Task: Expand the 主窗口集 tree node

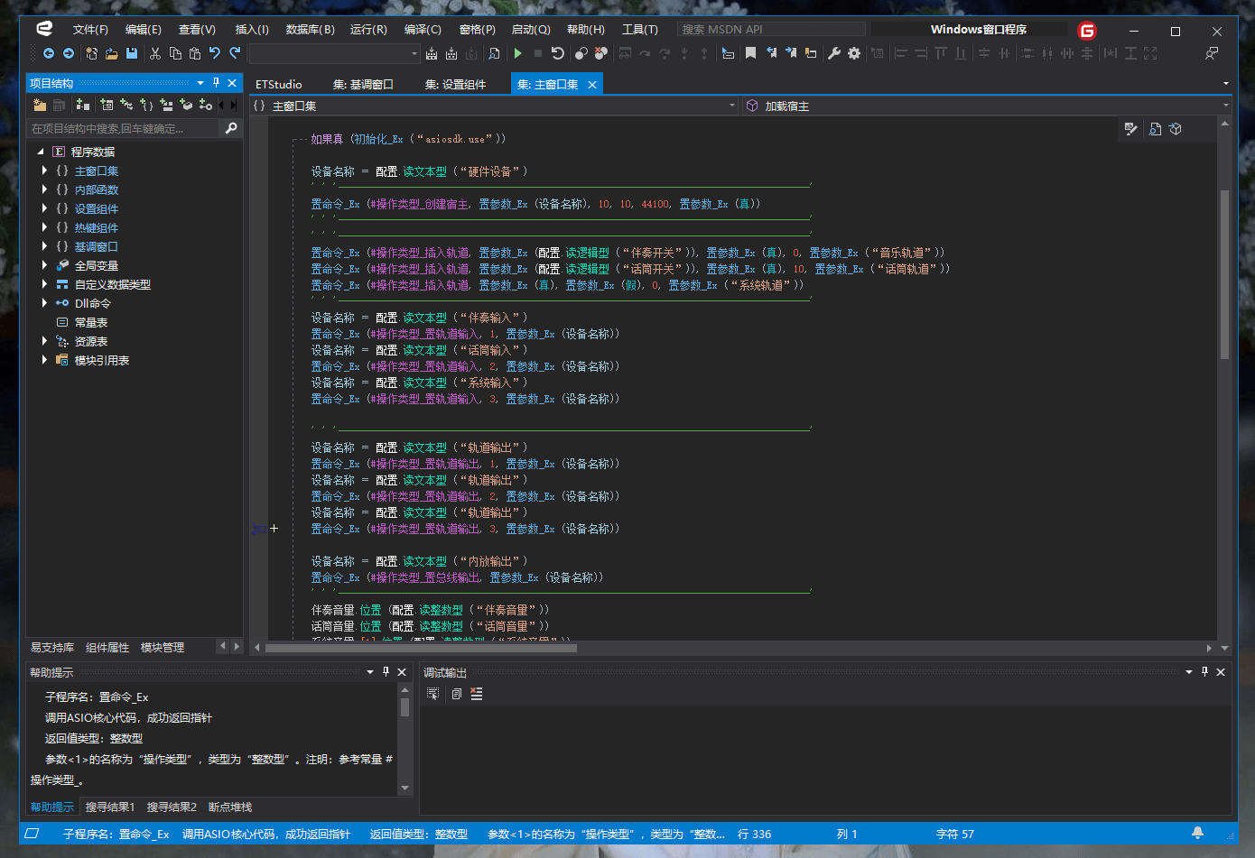Action: [44, 171]
